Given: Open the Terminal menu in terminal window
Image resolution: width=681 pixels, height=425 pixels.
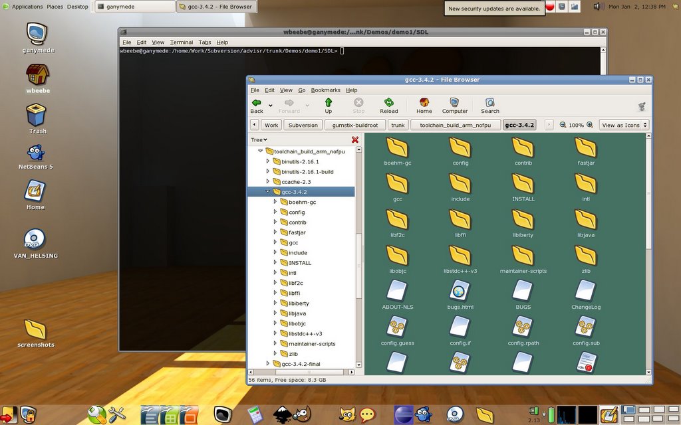Looking at the screenshot, I should point(181,42).
